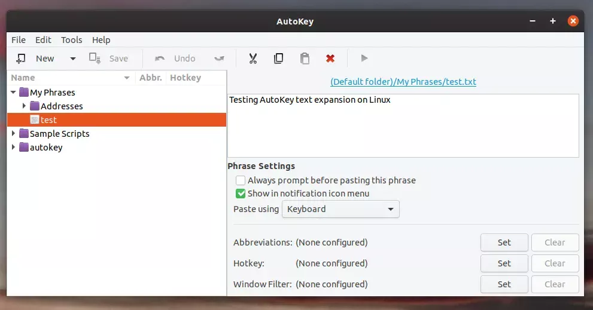Open the New dropdown arrow

[x=73, y=59]
